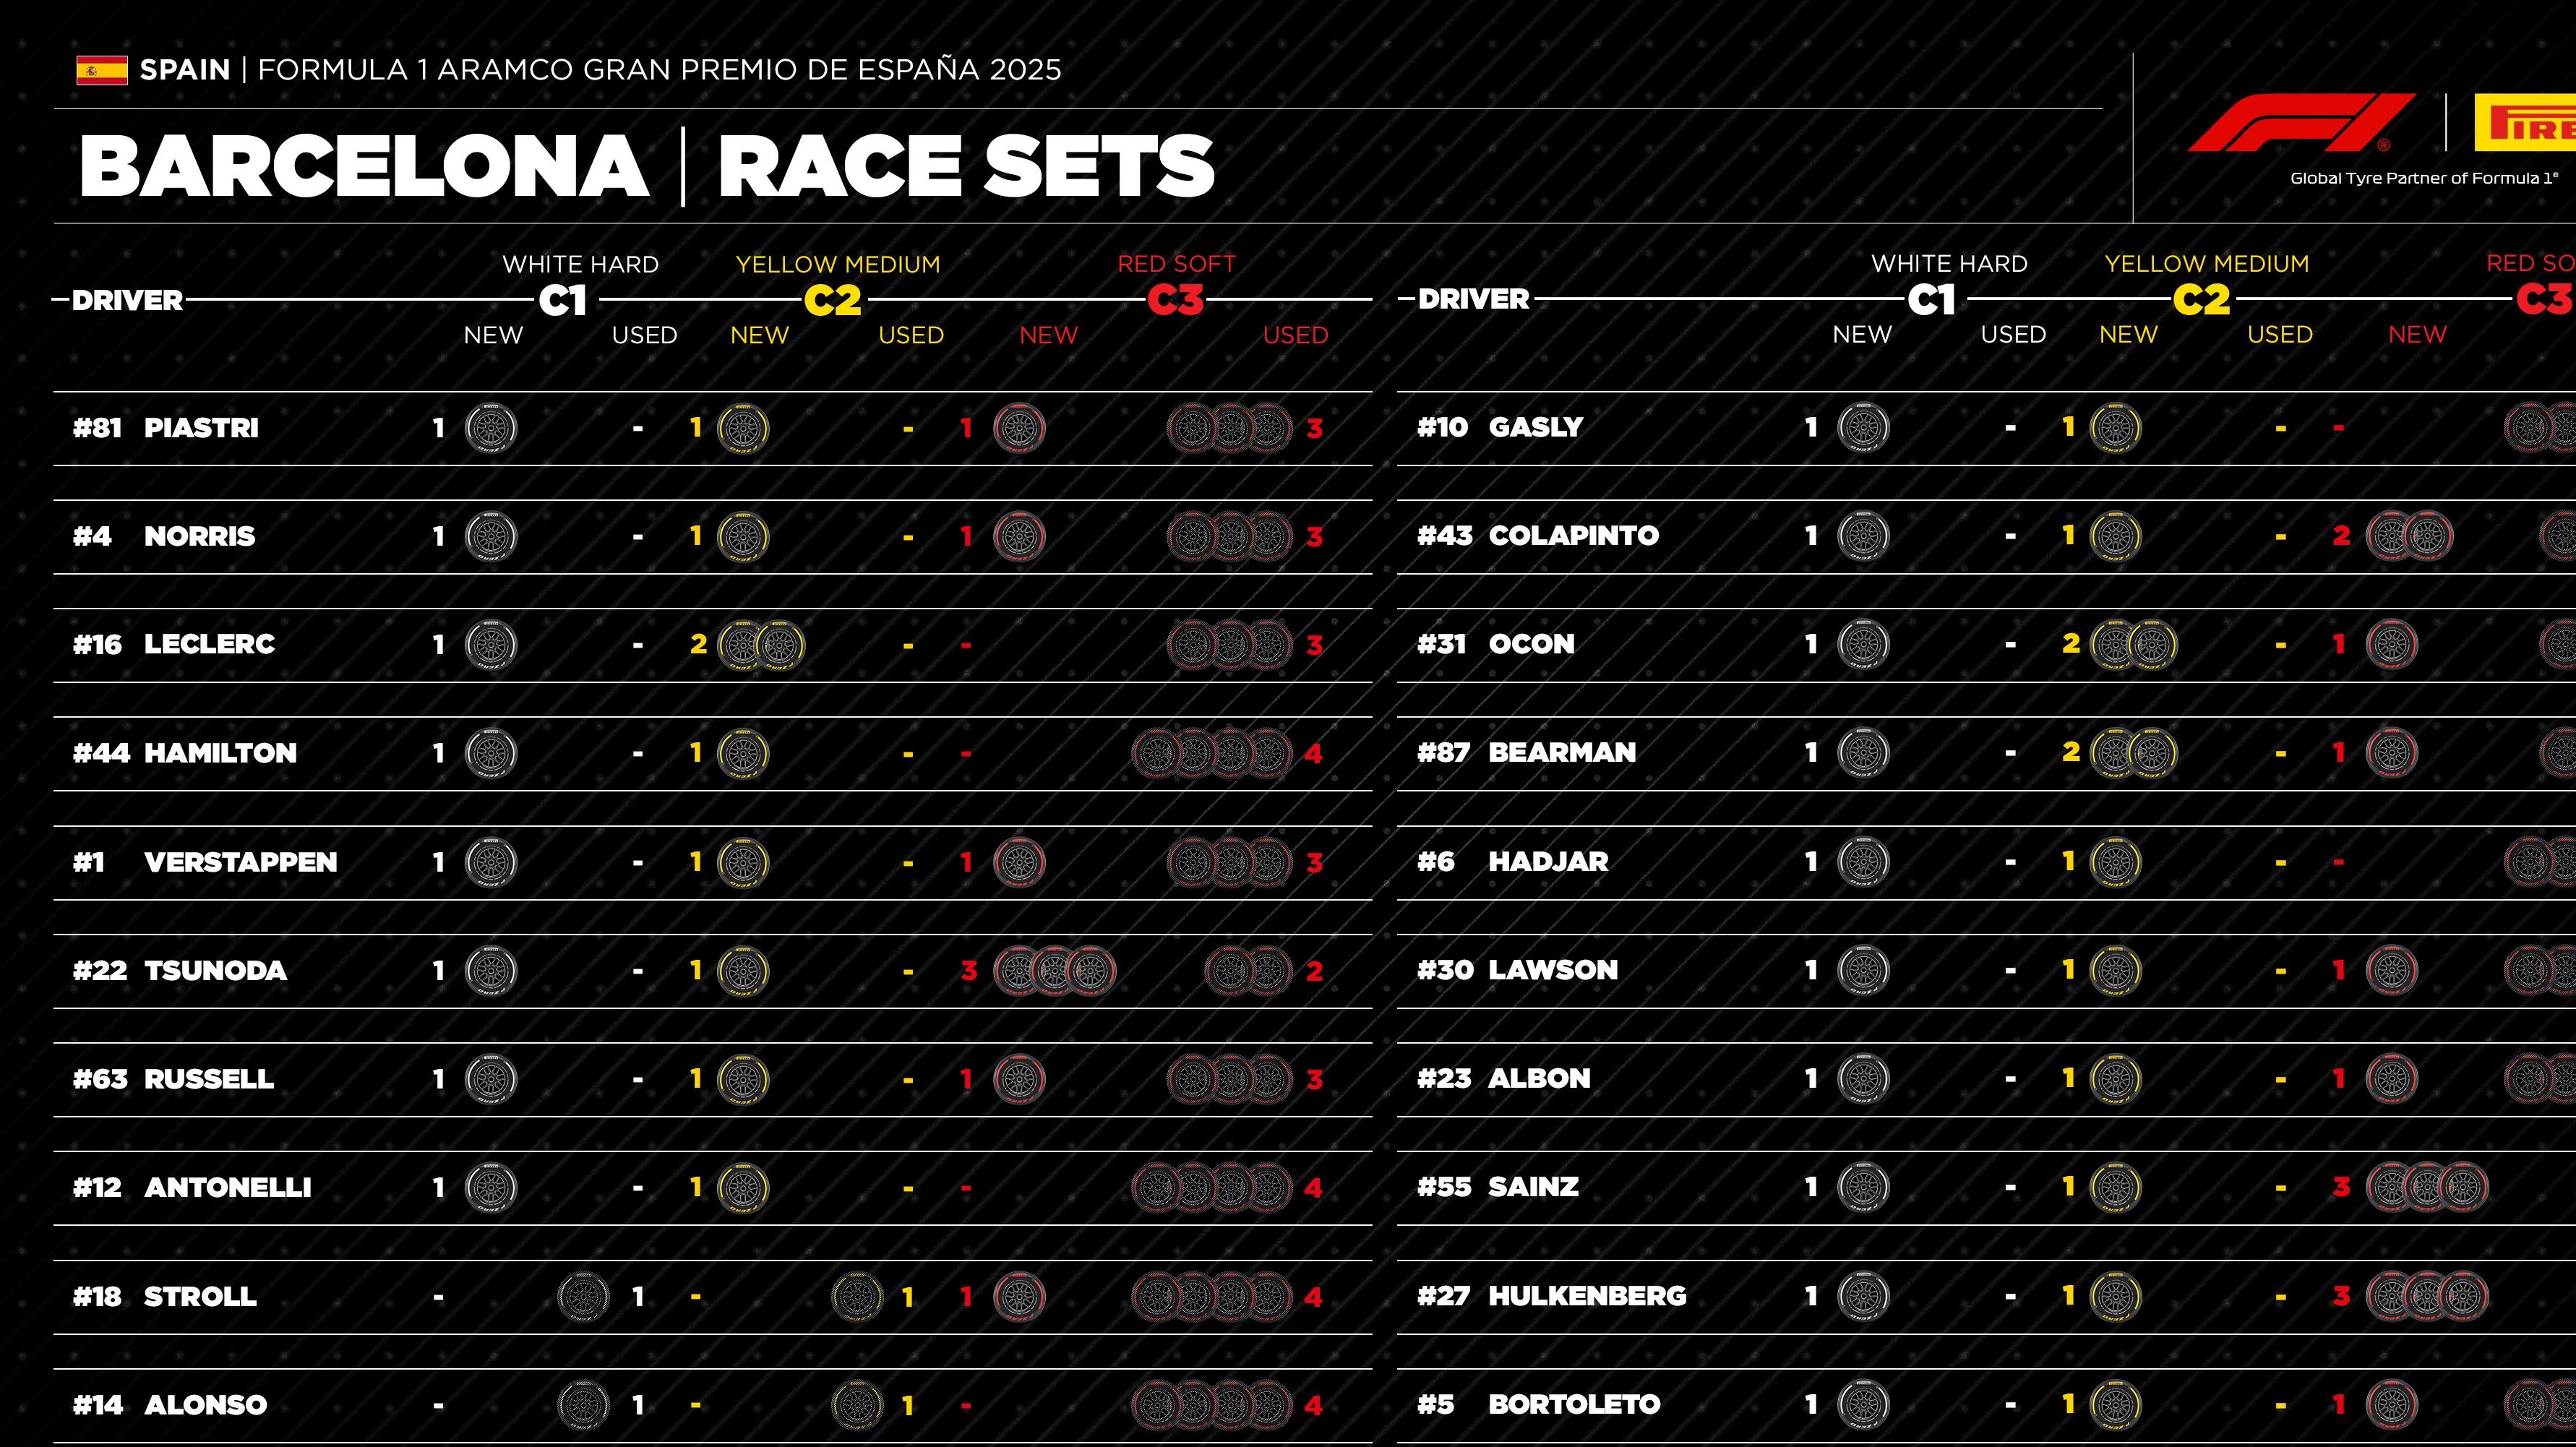Click Bortoleto's new red soft tyre icon

point(2392,1405)
